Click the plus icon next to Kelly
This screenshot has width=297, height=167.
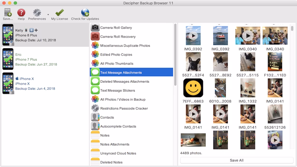coord(36,30)
